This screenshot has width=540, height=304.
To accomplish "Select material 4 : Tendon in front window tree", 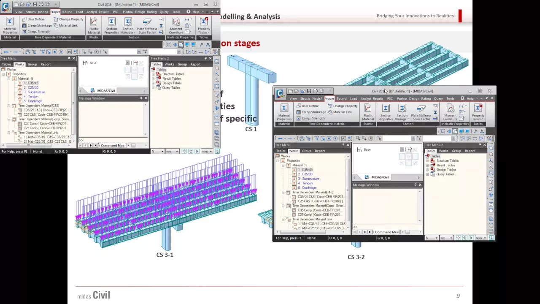I will pos(305,183).
